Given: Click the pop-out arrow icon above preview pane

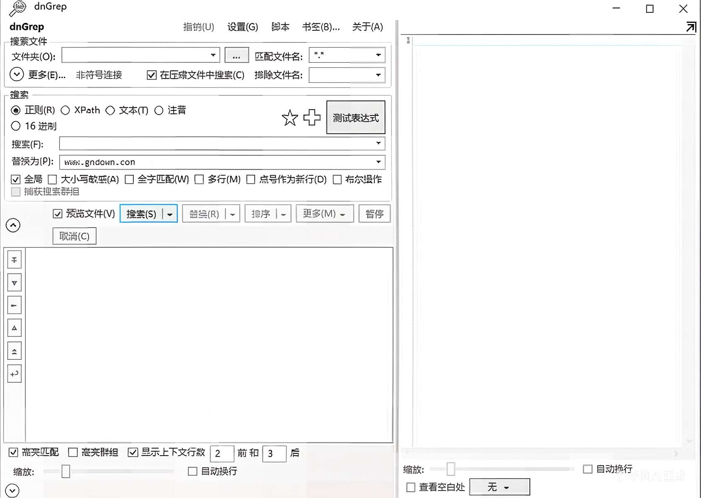Looking at the screenshot, I should coord(691,27).
